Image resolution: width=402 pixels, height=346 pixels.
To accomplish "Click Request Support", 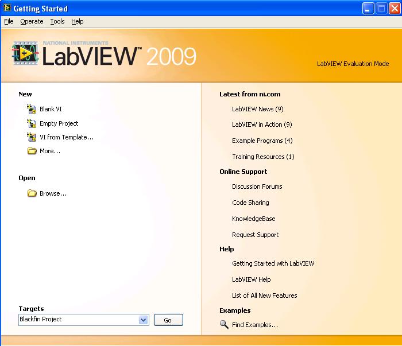I will pos(256,235).
